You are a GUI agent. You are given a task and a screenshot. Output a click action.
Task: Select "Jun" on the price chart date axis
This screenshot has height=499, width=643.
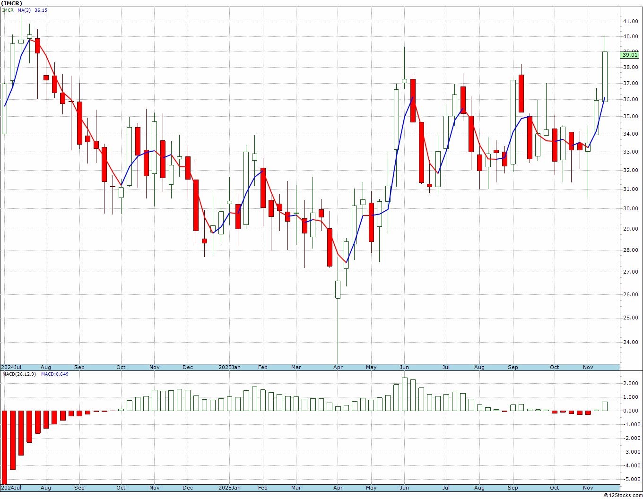click(x=404, y=367)
